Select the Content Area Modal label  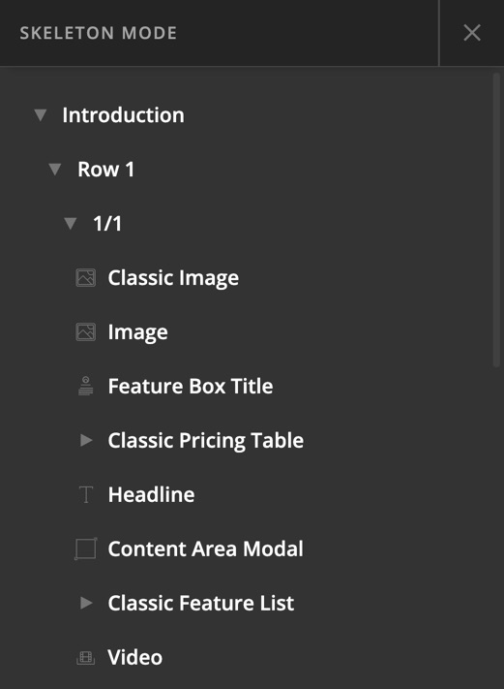(x=205, y=548)
